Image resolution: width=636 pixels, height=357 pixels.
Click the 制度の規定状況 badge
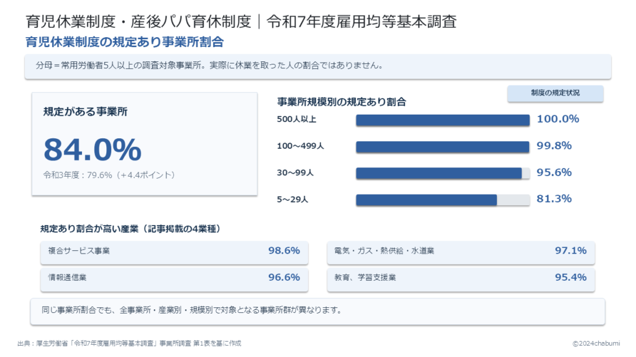click(x=555, y=93)
